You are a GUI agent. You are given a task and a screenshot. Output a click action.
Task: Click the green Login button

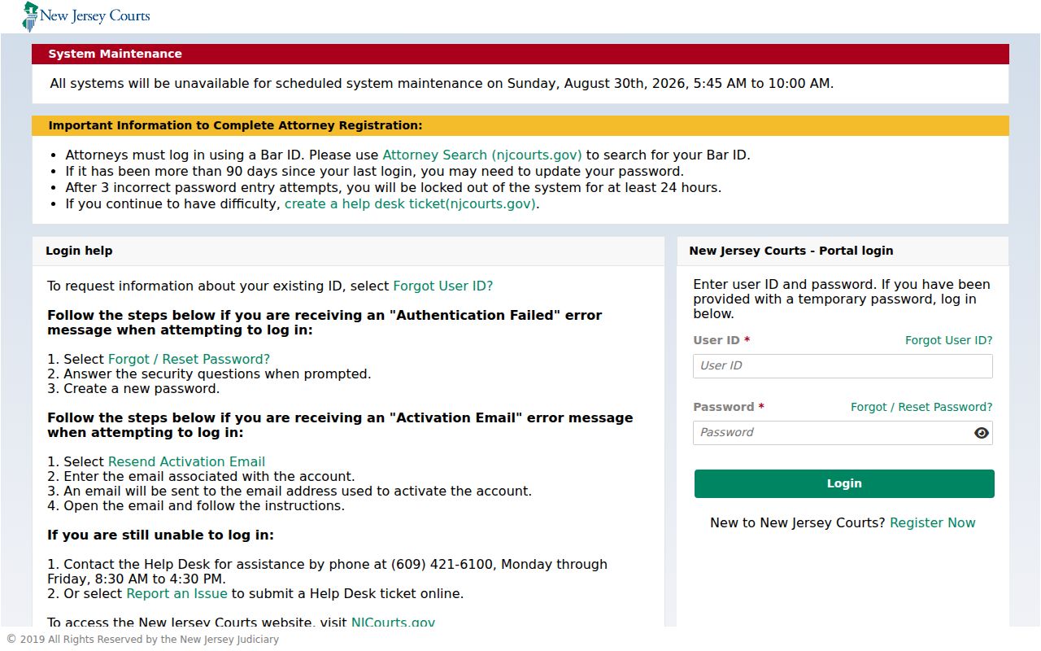(x=844, y=483)
